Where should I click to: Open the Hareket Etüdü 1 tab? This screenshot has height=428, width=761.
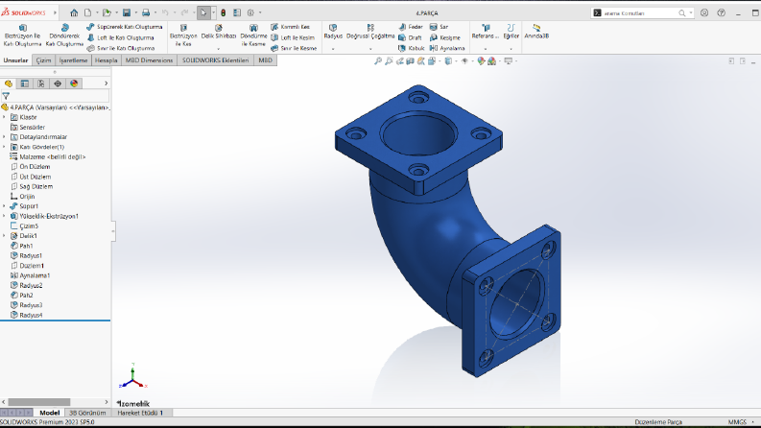pyautogui.click(x=140, y=413)
